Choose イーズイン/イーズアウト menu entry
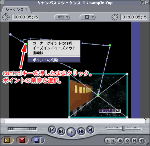150x146 pixels. pyautogui.click(x=54, y=48)
